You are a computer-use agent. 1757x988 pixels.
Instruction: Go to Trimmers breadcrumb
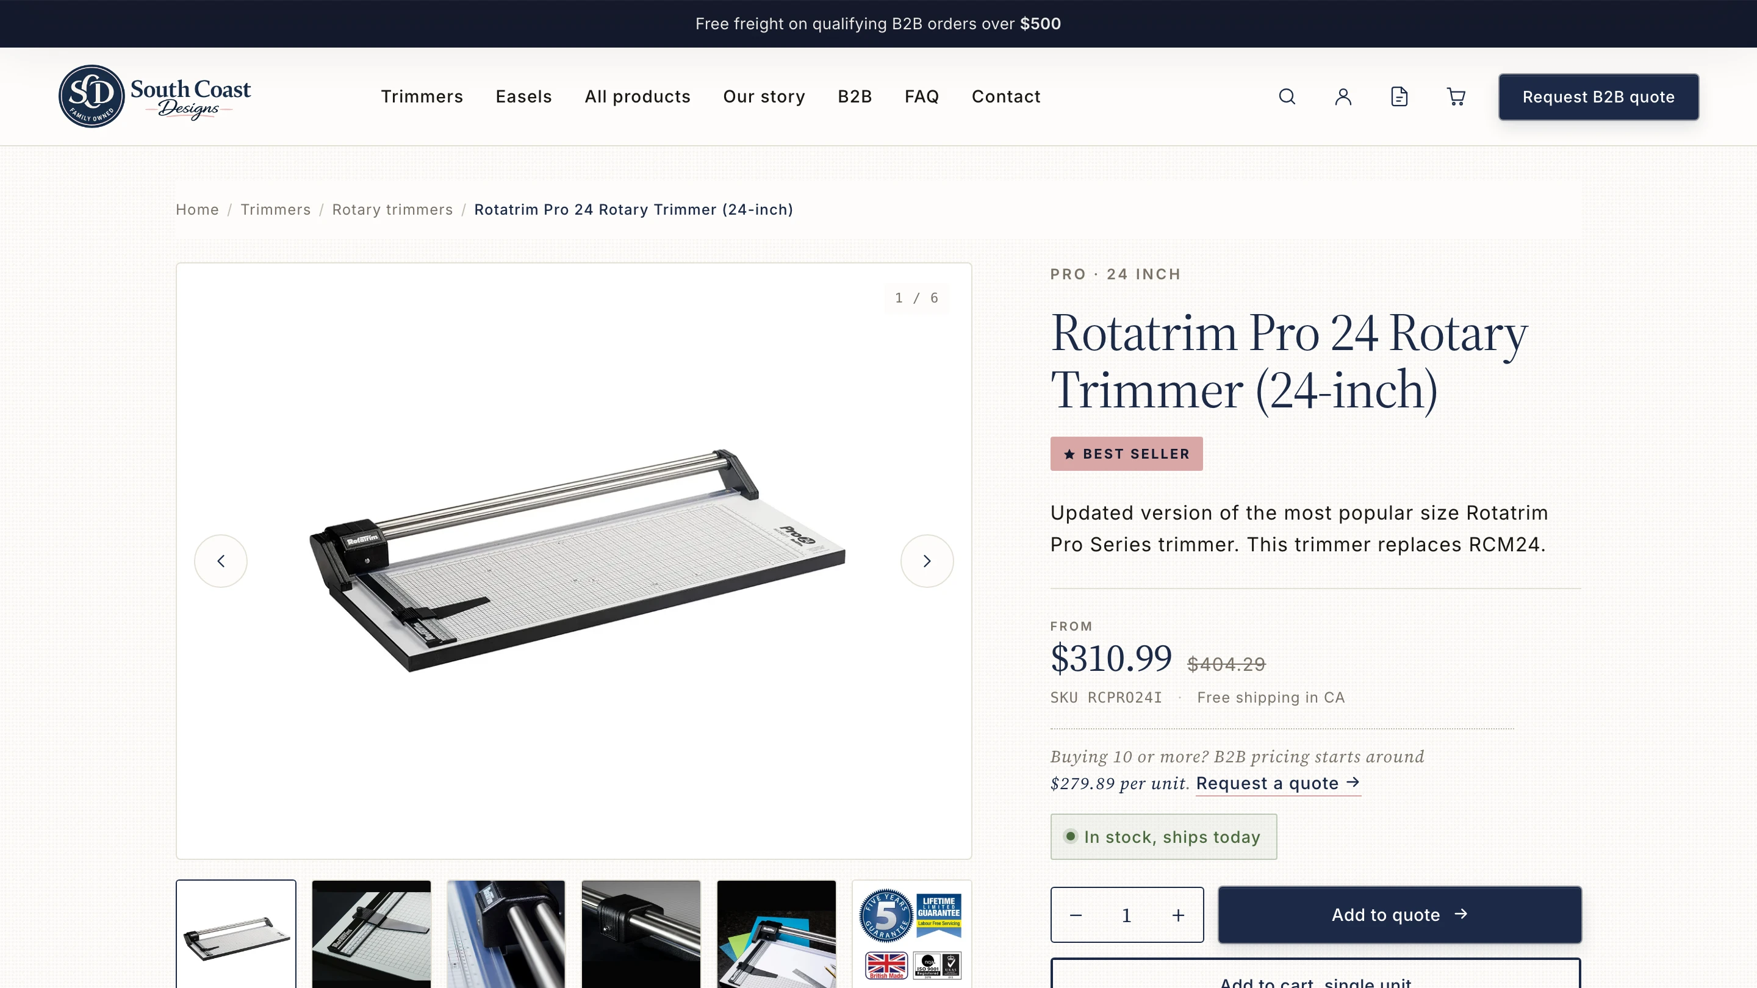275,209
